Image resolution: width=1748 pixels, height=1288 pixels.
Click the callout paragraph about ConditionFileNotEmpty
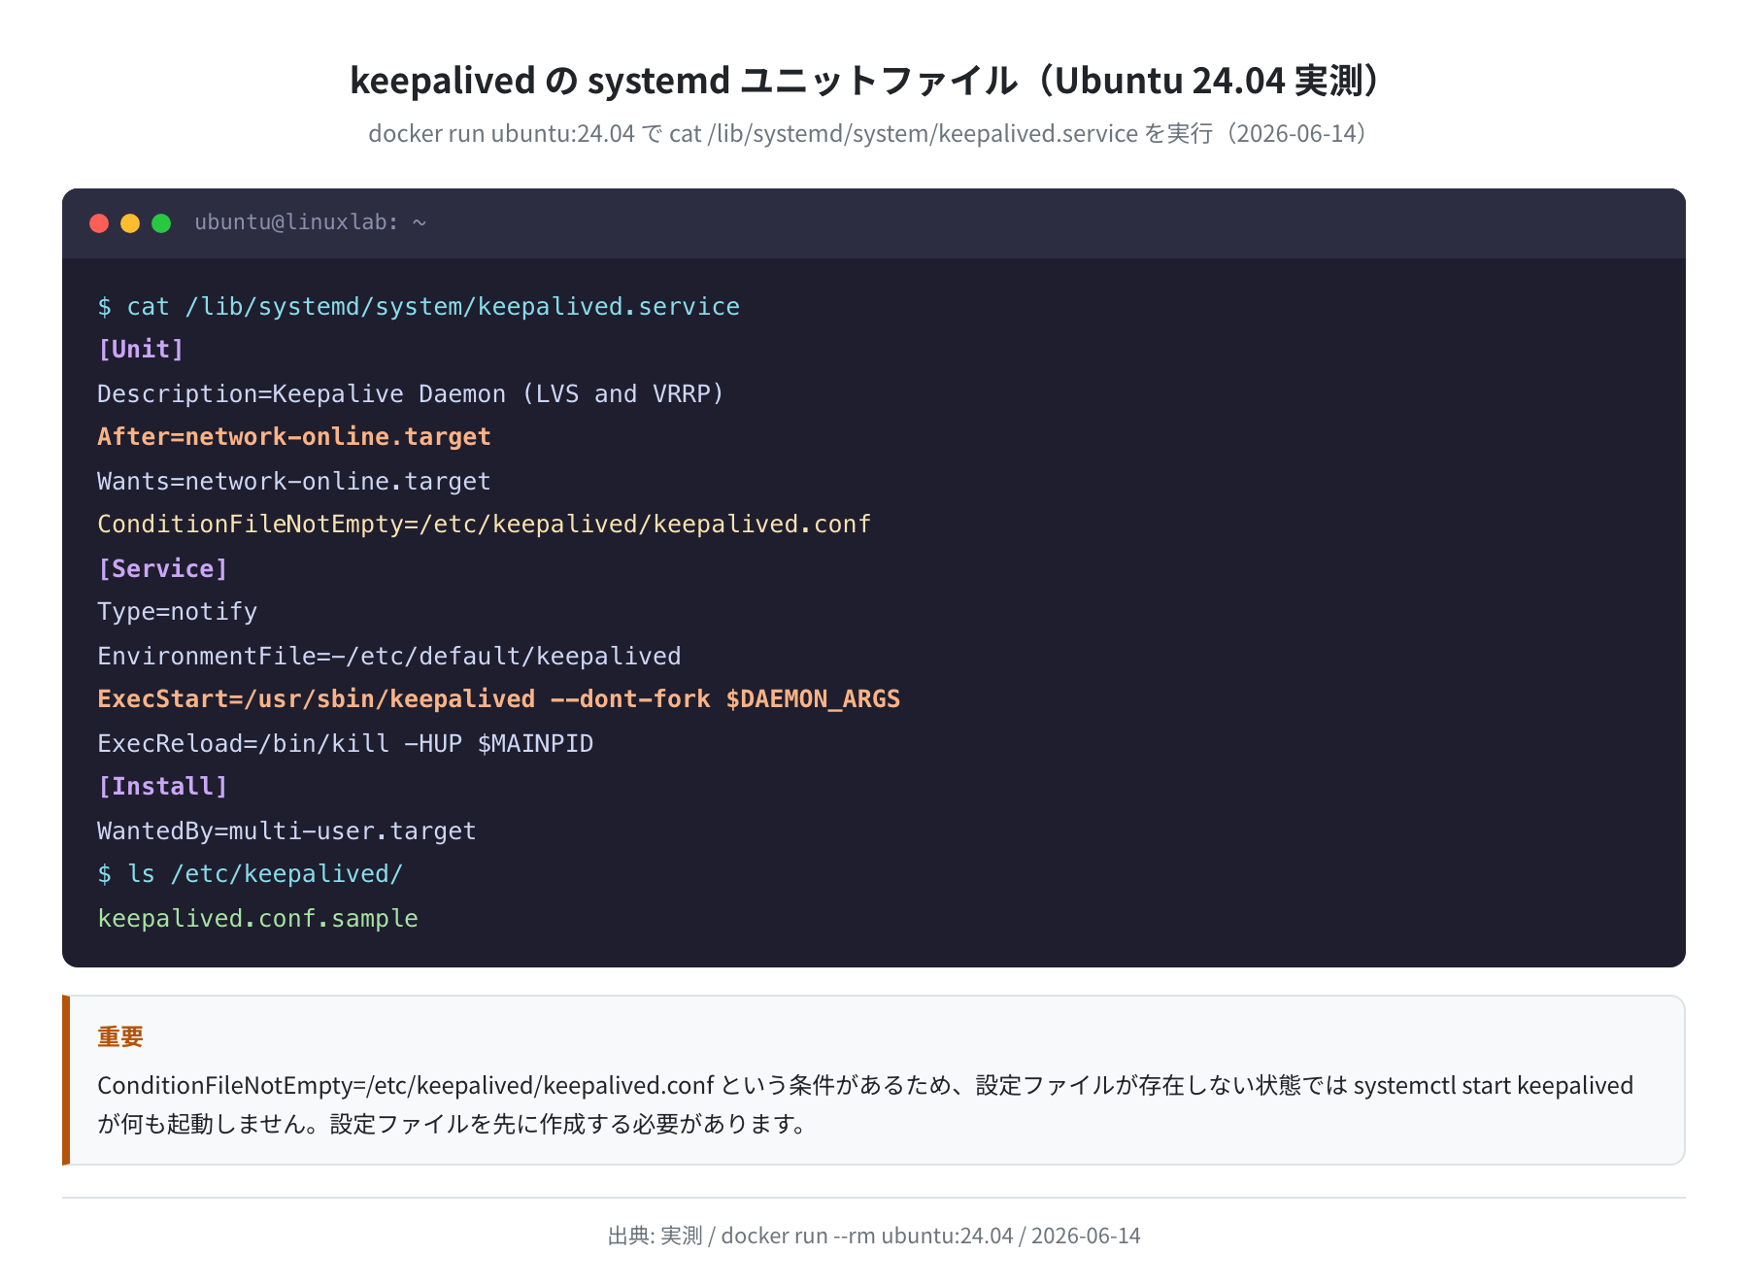(865, 1104)
